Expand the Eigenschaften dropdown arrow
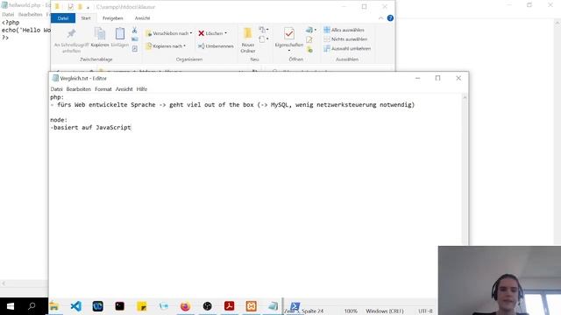The image size is (561, 315). [289, 51]
